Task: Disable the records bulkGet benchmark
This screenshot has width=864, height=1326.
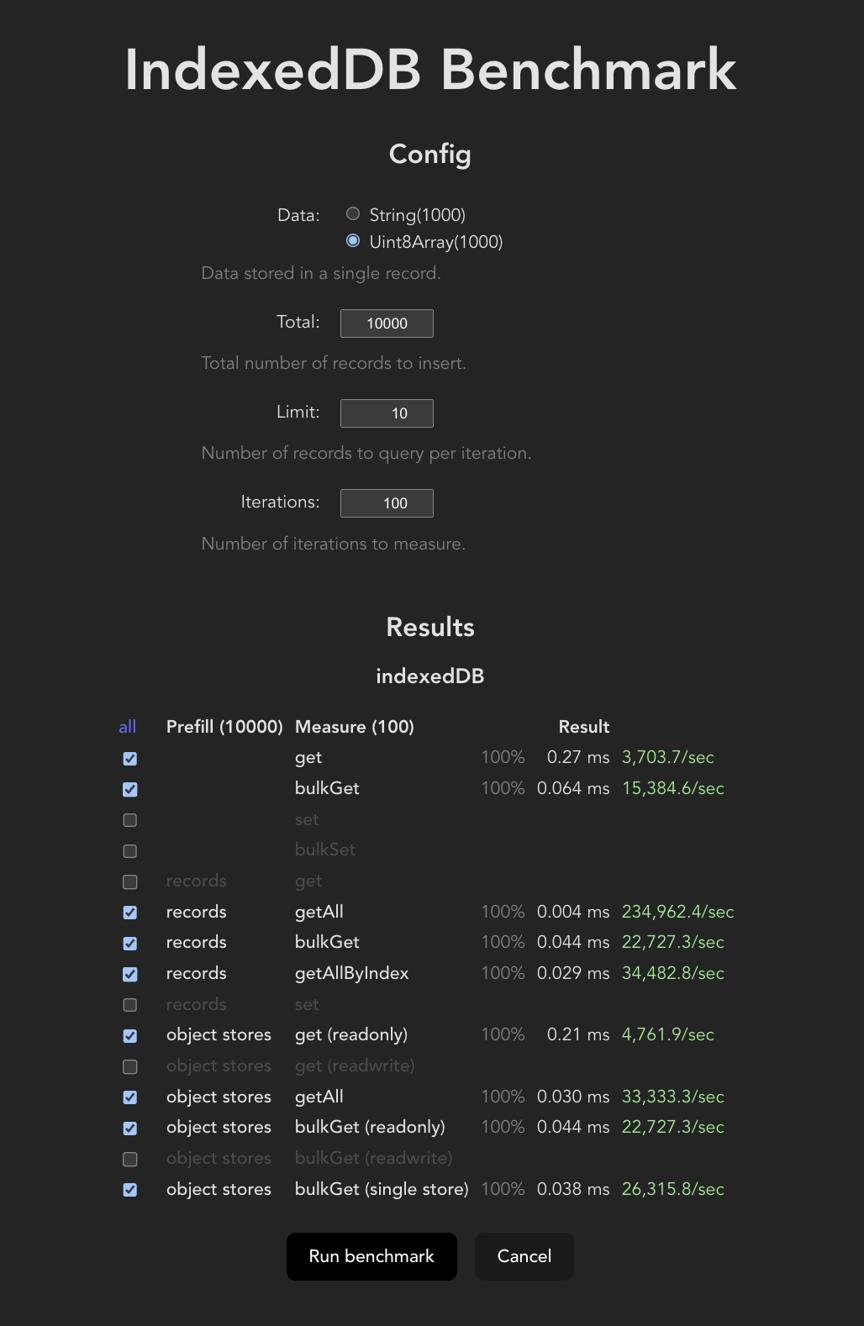Action: pos(129,943)
